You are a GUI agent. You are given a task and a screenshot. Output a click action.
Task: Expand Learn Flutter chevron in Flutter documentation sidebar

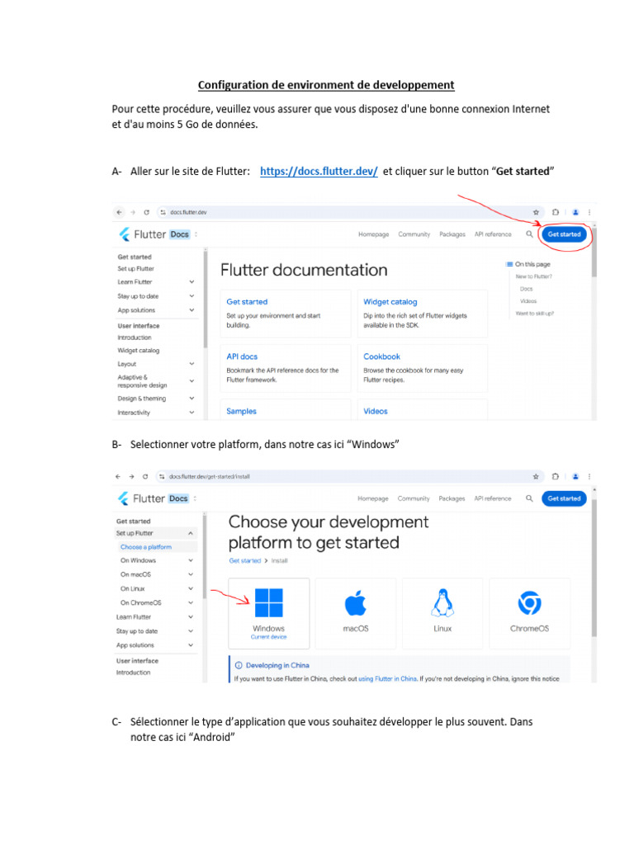192,282
